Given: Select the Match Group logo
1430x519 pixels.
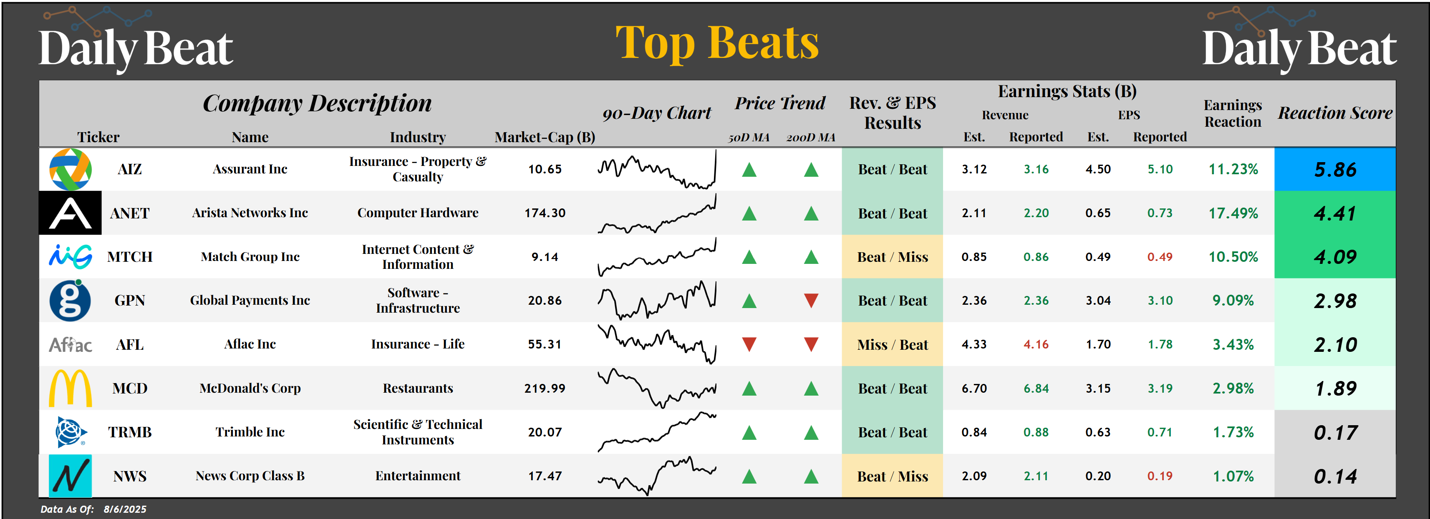Looking at the screenshot, I should coord(71,257).
